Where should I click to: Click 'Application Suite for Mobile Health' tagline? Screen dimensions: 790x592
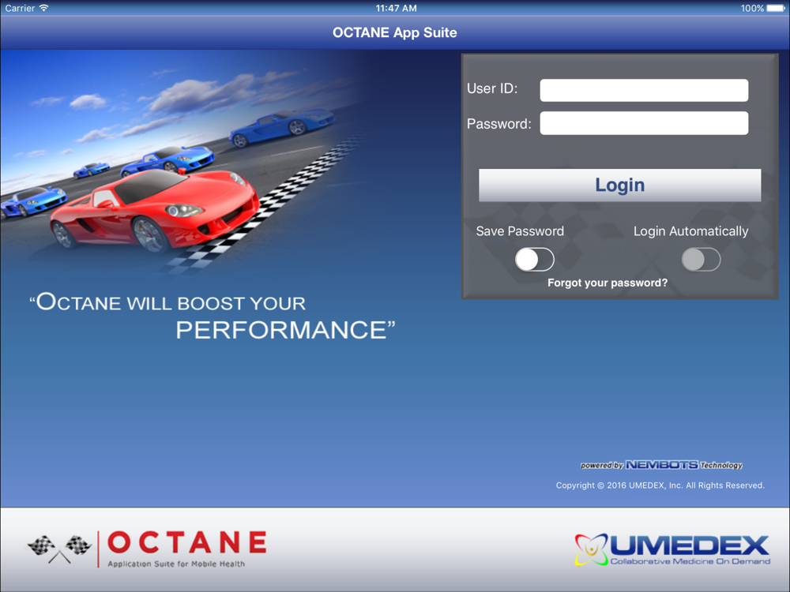pyautogui.click(x=176, y=564)
